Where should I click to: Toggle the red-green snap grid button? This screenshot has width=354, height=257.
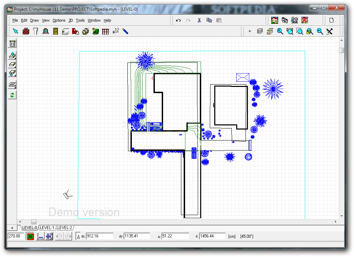click(x=30, y=236)
